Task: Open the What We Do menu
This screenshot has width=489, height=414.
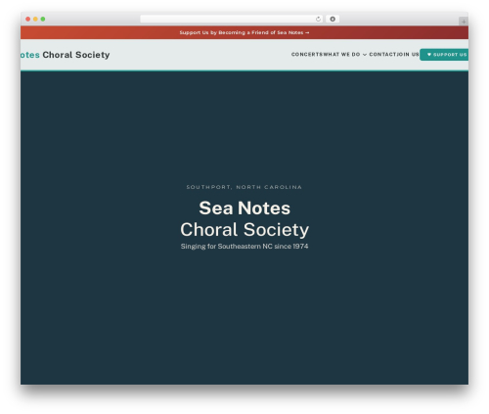Action: pyautogui.click(x=341, y=55)
